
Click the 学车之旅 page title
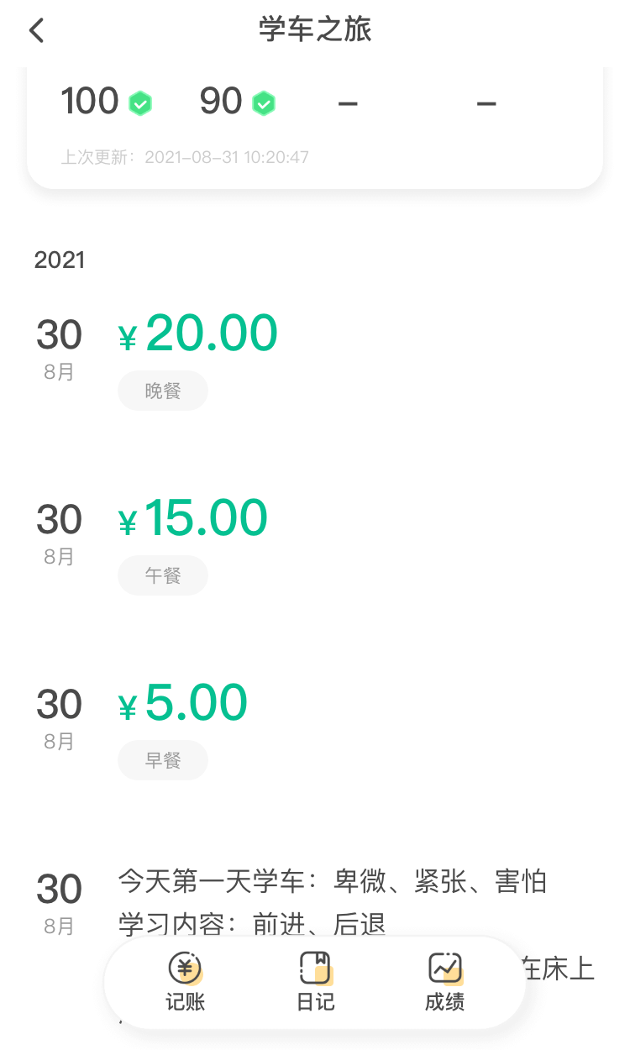tap(315, 30)
